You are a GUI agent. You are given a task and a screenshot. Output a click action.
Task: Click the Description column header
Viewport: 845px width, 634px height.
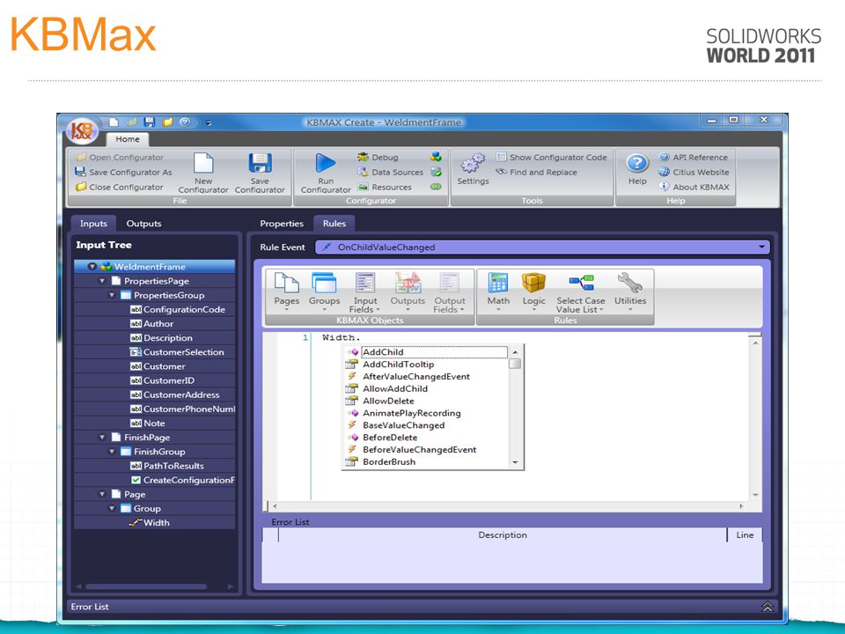point(503,534)
